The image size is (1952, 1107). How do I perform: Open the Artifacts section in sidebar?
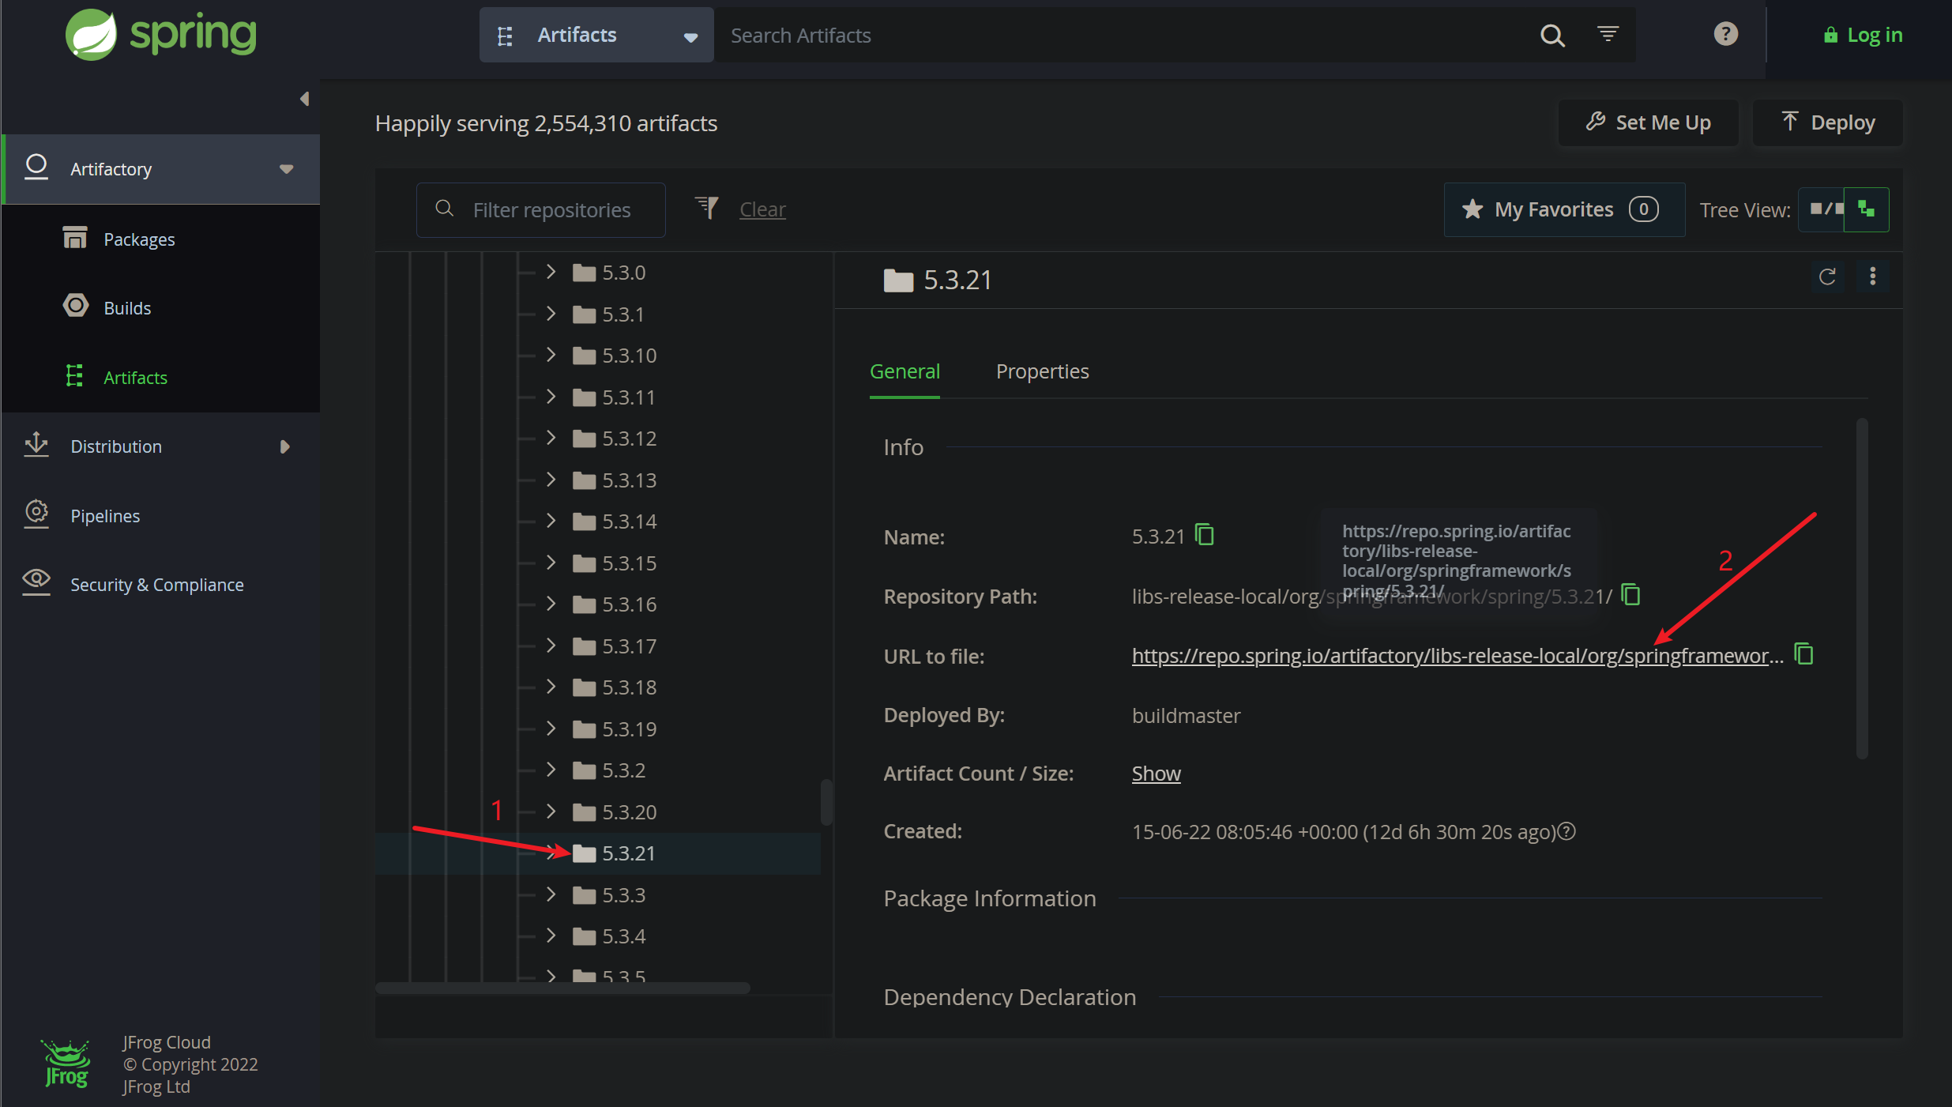point(135,378)
